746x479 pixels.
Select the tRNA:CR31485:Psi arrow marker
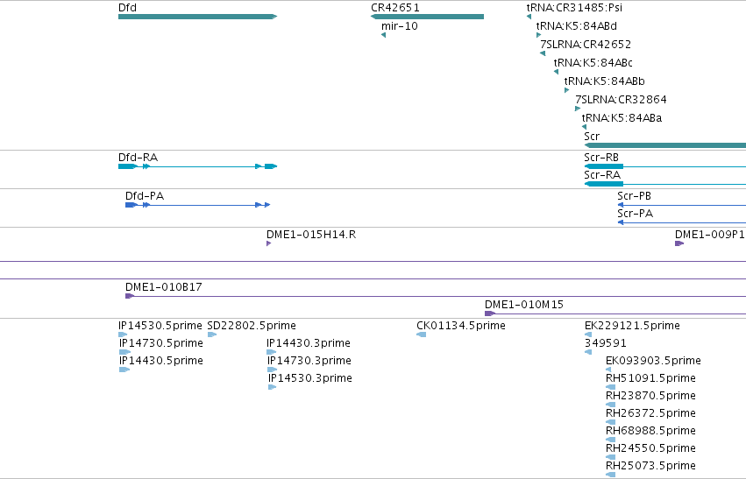tap(529, 17)
